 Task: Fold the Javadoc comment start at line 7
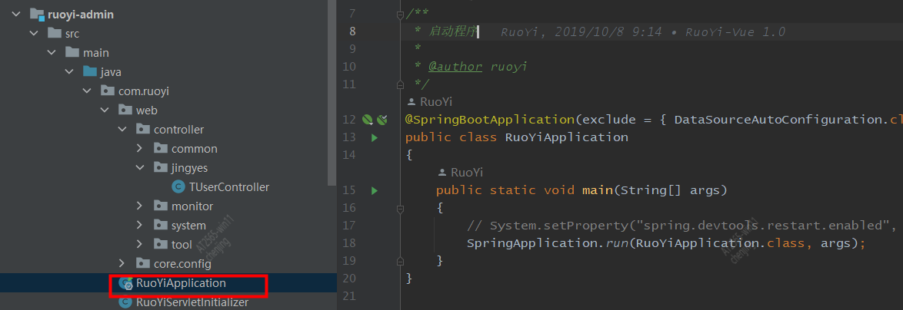400,15
